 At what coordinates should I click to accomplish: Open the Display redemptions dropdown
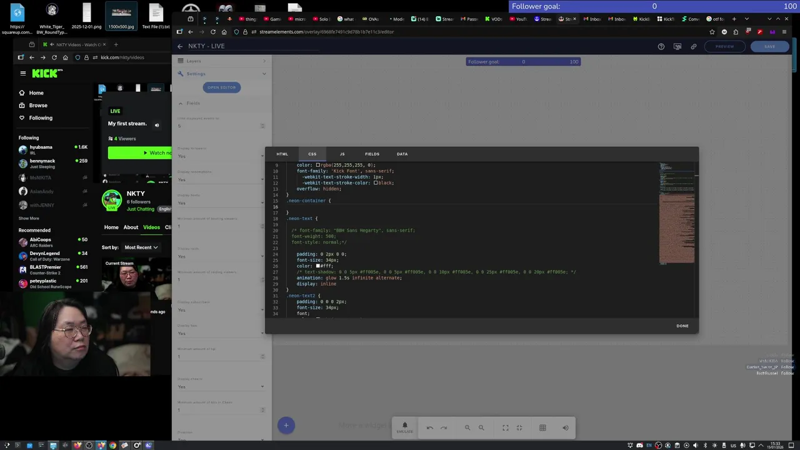[221, 179]
